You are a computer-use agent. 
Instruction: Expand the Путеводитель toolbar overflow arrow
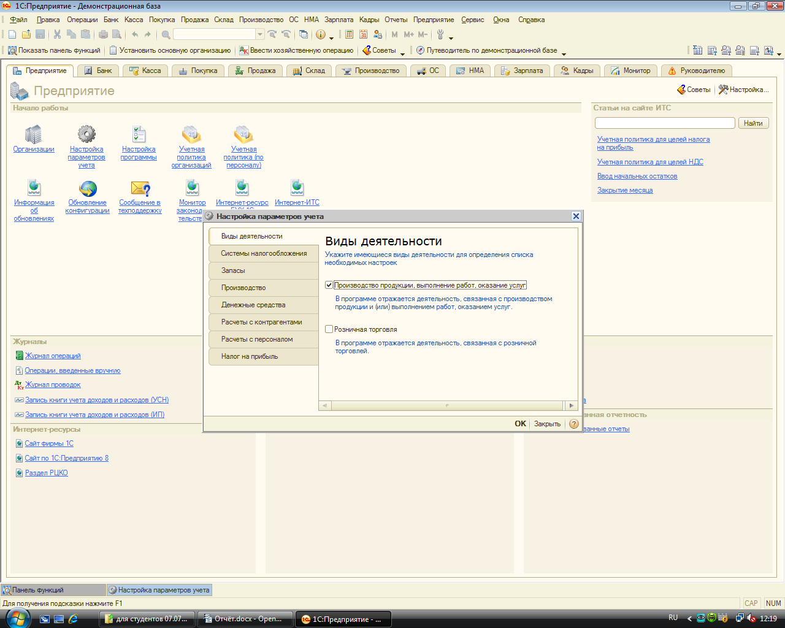click(x=564, y=54)
